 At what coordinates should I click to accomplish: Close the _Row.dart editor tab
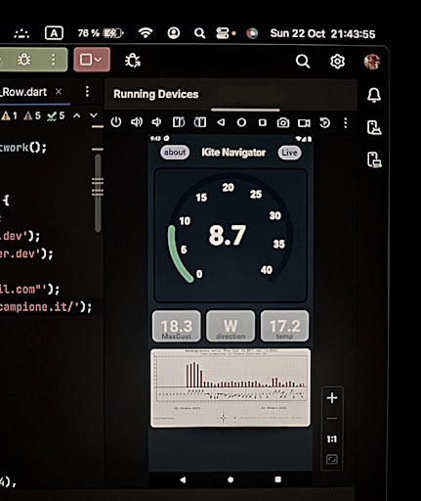pos(59,92)
